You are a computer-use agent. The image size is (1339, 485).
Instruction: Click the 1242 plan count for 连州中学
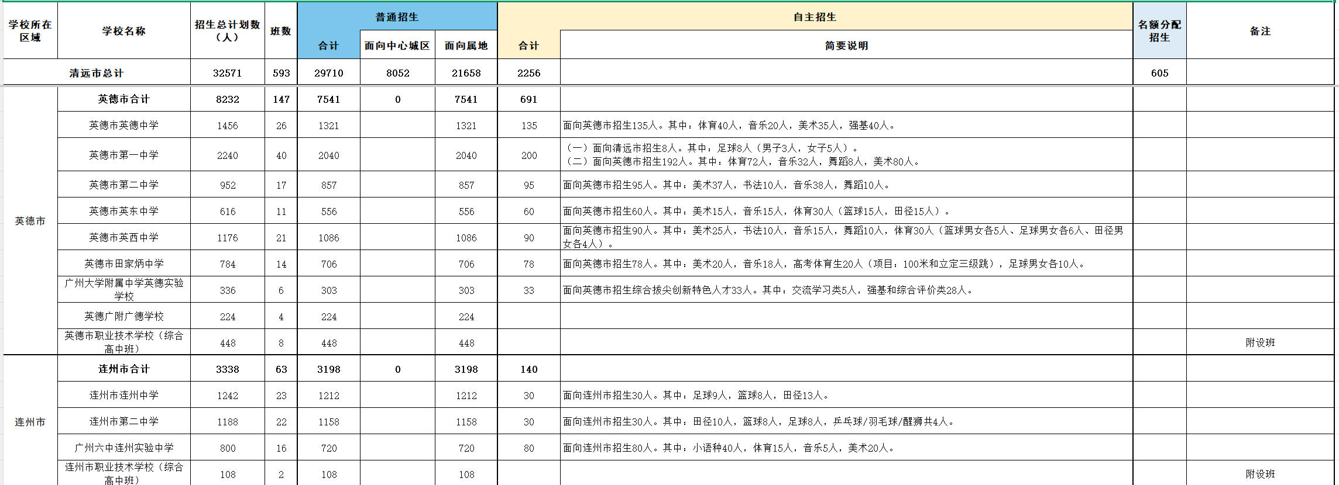[228, 395]
